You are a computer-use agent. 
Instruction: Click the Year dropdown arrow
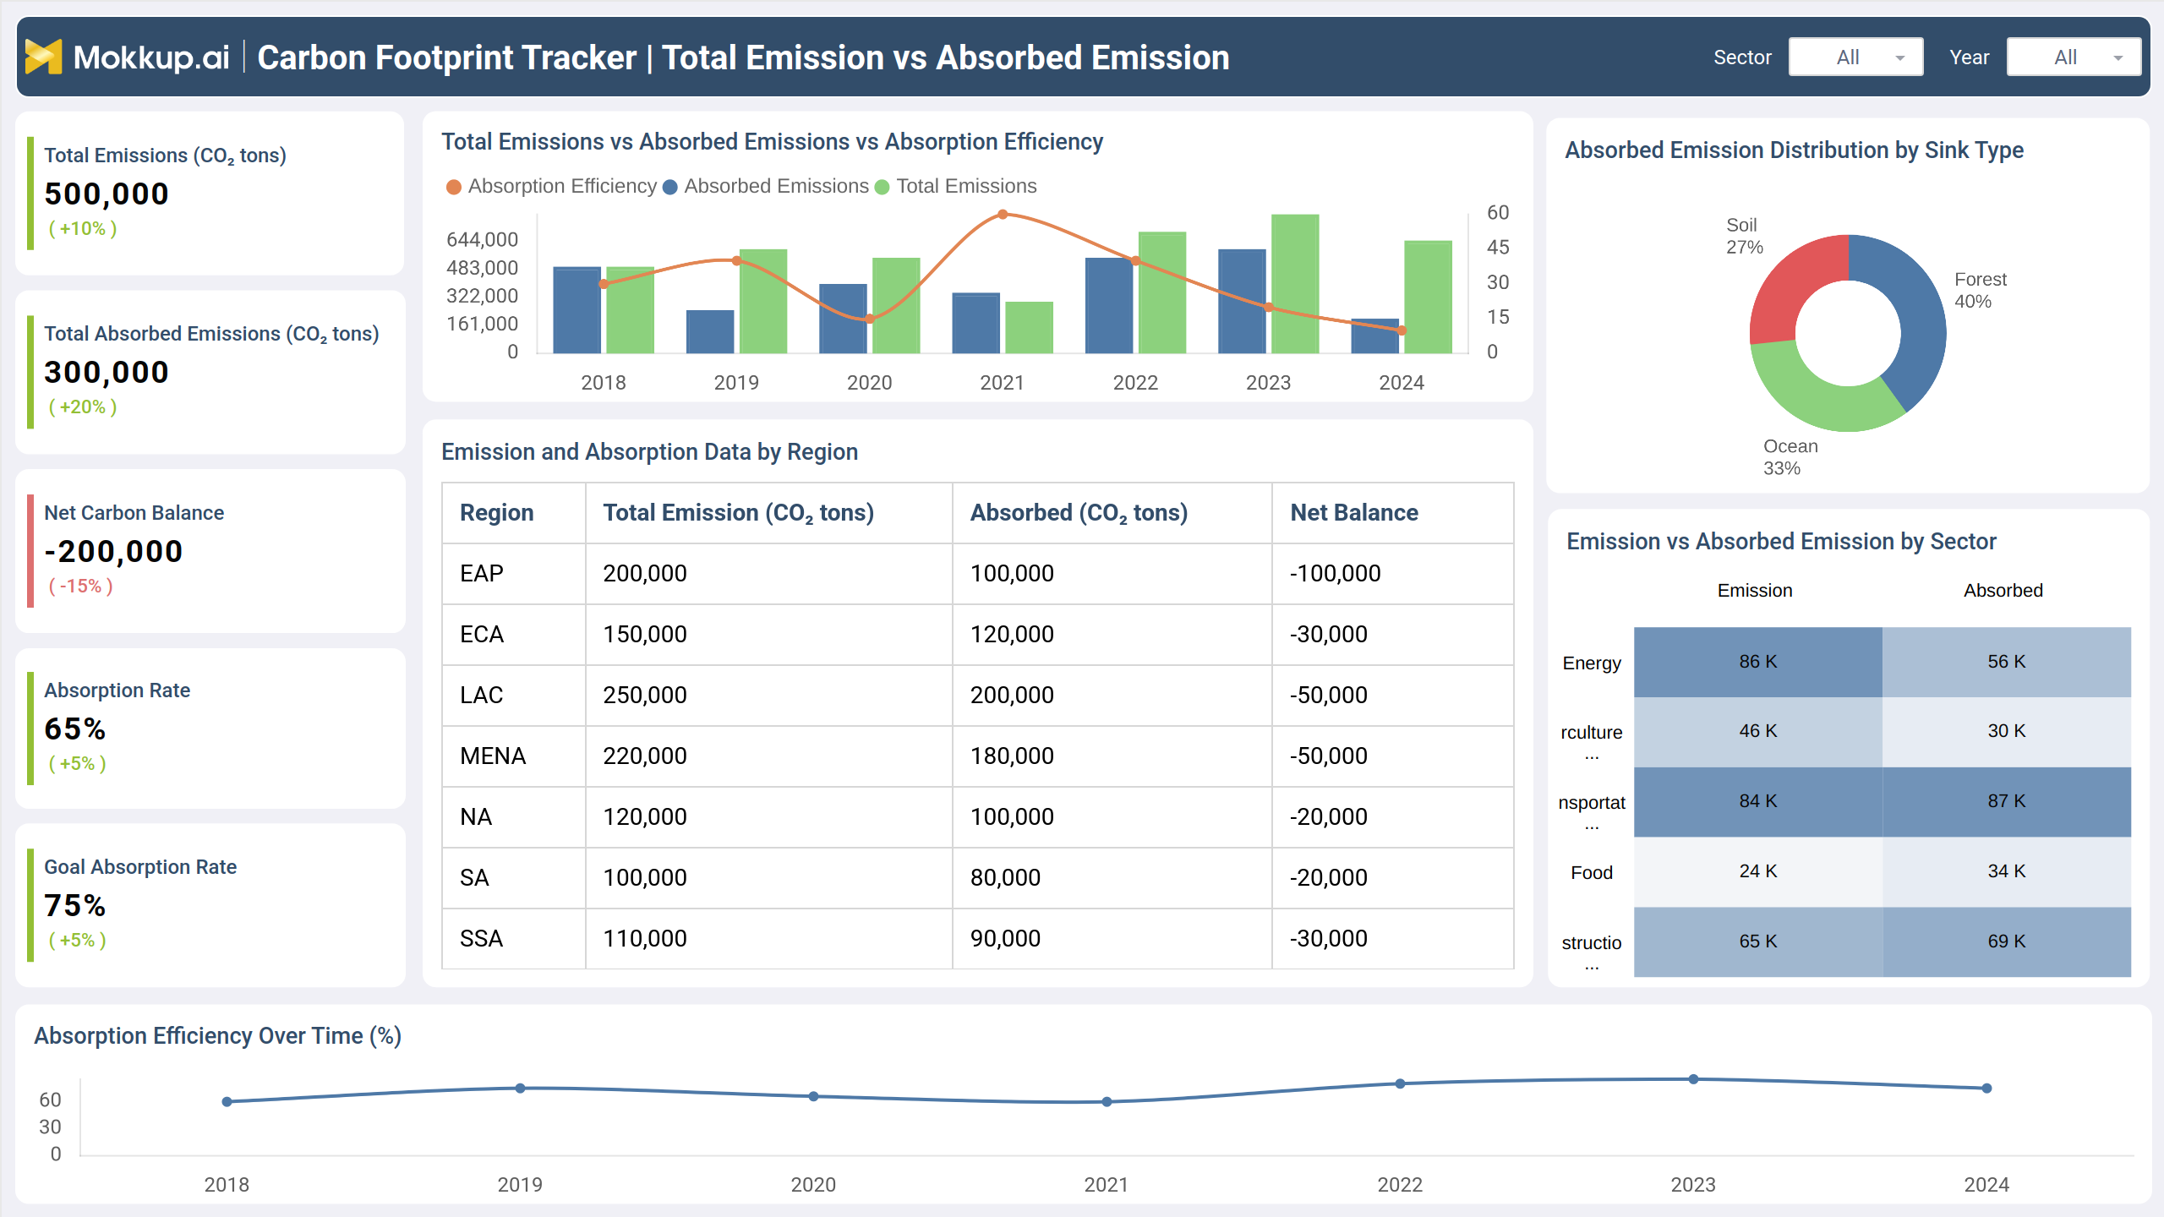coord(2118,58)
